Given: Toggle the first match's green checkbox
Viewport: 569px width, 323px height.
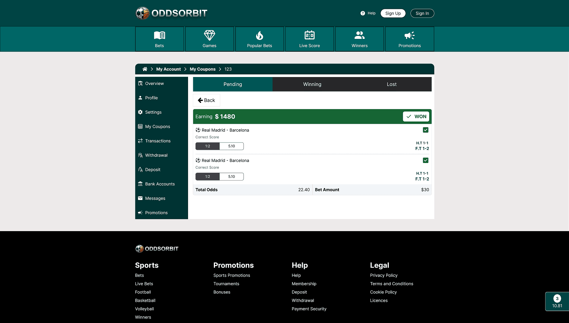Looking at the screenshot, I should 425,130.
